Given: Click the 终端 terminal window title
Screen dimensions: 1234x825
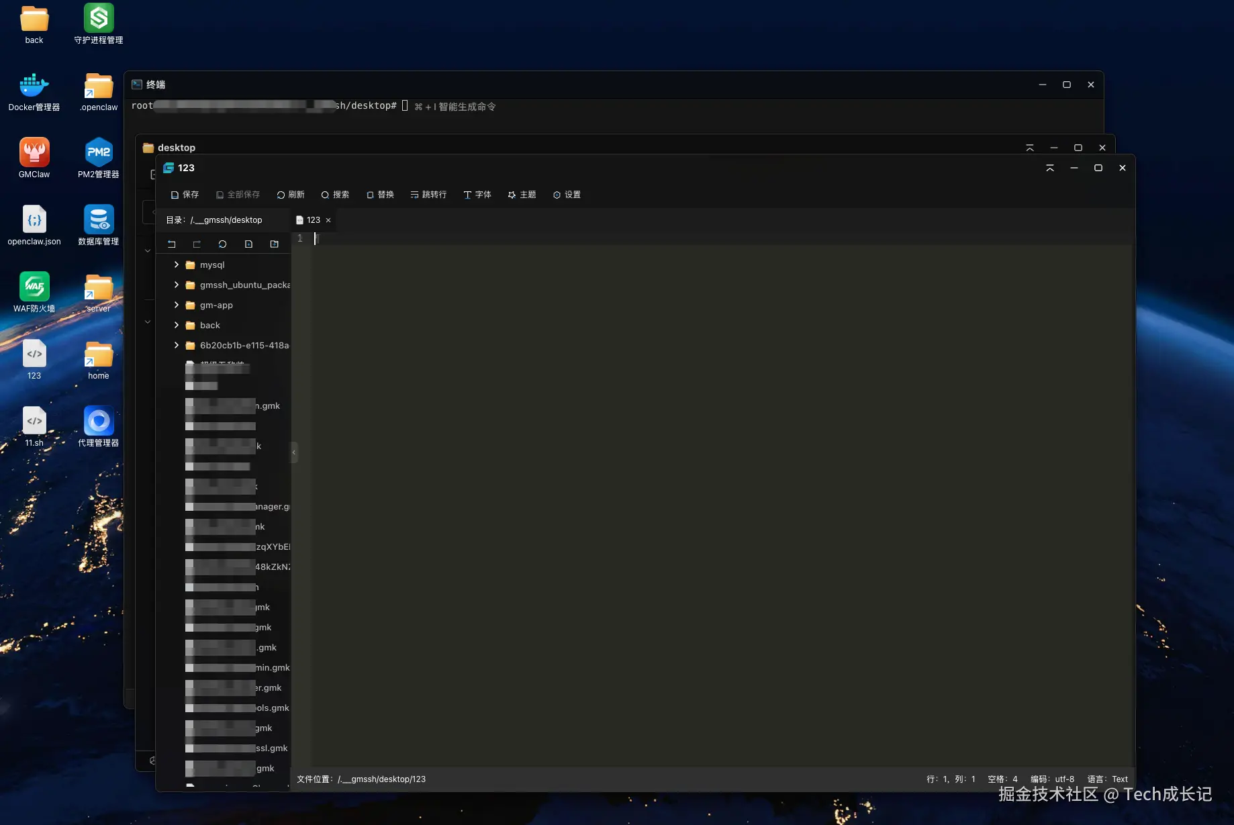Looking at the screenshot, I should (x=156, y=85).
